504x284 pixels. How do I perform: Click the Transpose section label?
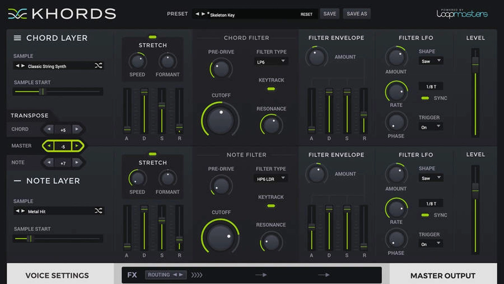coord(29,115)
